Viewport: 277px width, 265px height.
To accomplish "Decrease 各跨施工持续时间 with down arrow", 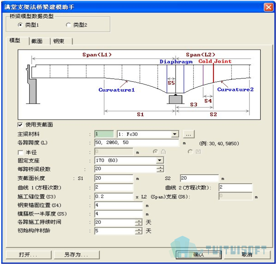I will tap(139, 224).
